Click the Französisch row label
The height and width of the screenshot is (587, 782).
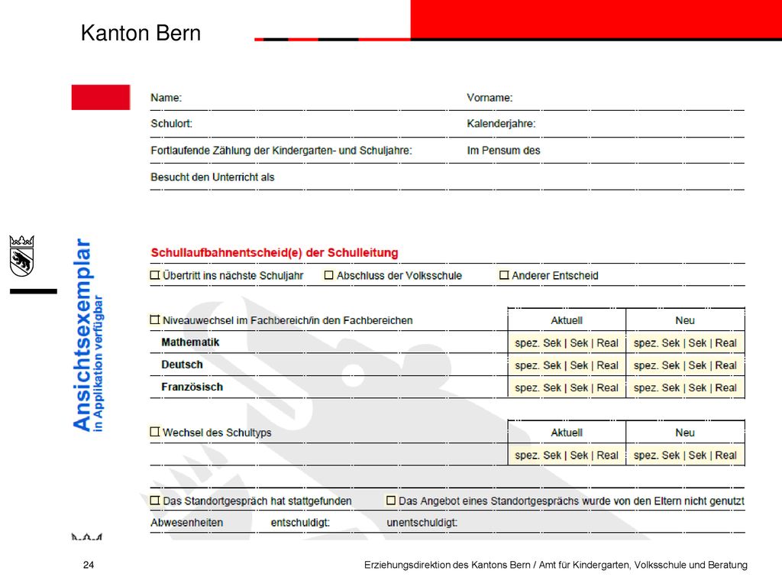(x=192, y=388)
